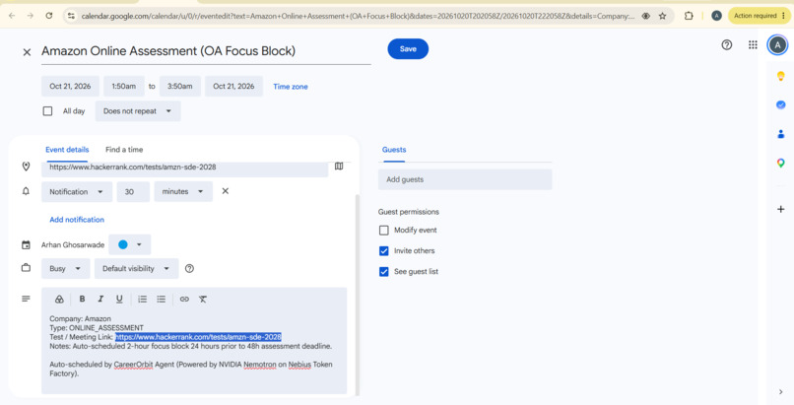Image resolution: width=794 pixels, height=405 pixels.
Task: Add another notification
Action: pos(77,219)
